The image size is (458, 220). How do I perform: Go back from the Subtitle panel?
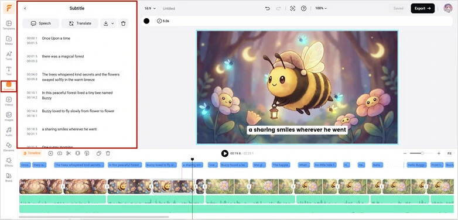25,8
